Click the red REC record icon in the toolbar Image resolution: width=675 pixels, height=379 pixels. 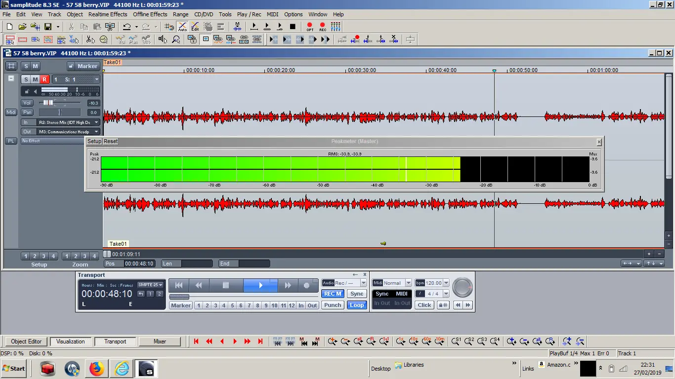(x=323, y=27)
